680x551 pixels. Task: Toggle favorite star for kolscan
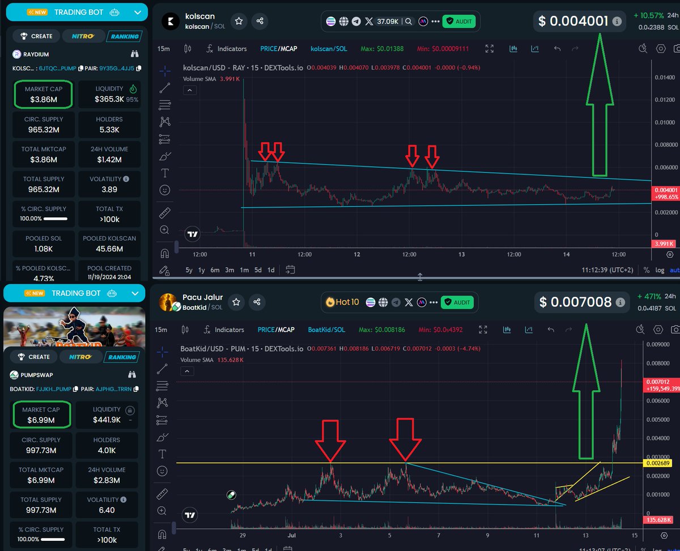[239, 21]
